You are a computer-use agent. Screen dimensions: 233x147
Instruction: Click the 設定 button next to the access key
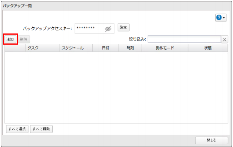click(123, 27)
